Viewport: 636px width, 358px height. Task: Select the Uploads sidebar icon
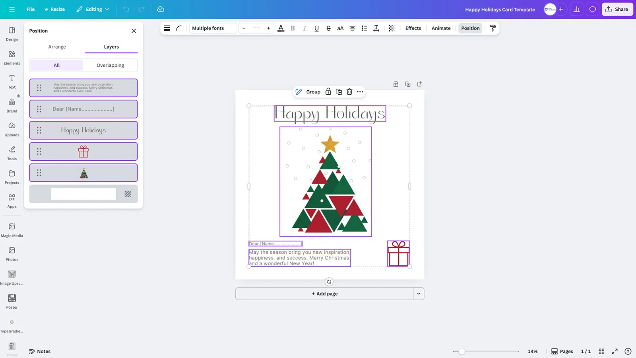click(x=12, y=128)
